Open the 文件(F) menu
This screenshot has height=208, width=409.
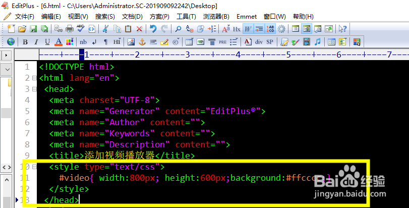pyautogui.click(x=24, y=17)
